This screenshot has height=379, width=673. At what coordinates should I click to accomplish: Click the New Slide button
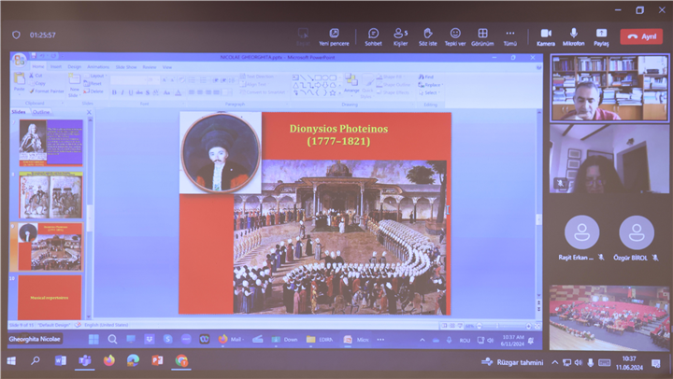(x=74, y=85)
